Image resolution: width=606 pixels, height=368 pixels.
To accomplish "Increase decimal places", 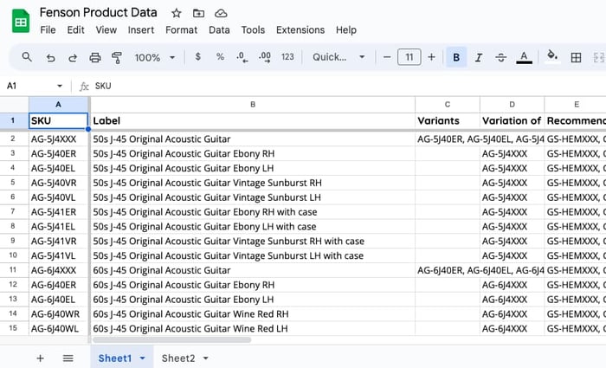I will pyautogui.click(x=265, y=57).
